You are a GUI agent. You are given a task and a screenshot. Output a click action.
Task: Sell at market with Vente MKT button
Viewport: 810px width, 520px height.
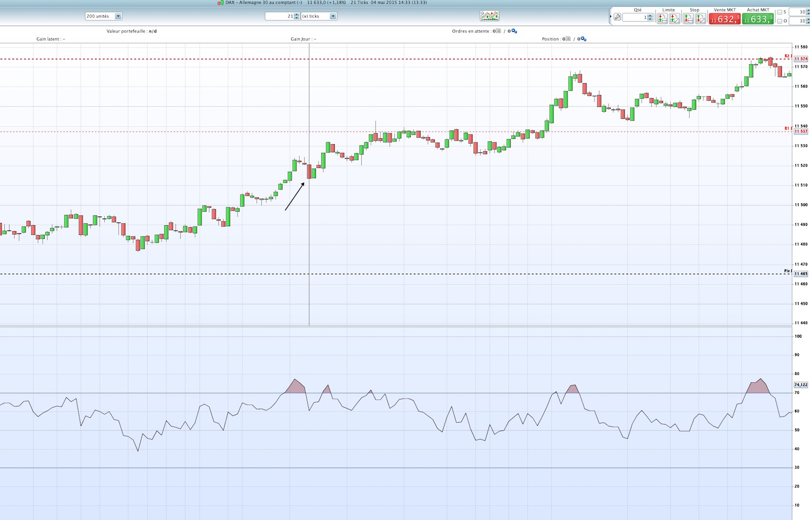(x=725, y=19)
